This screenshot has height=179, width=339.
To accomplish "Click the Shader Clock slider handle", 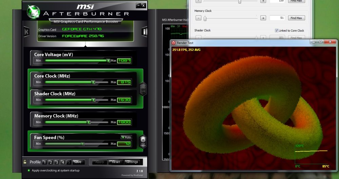I will pyautogui.click(x=94, y=100).
